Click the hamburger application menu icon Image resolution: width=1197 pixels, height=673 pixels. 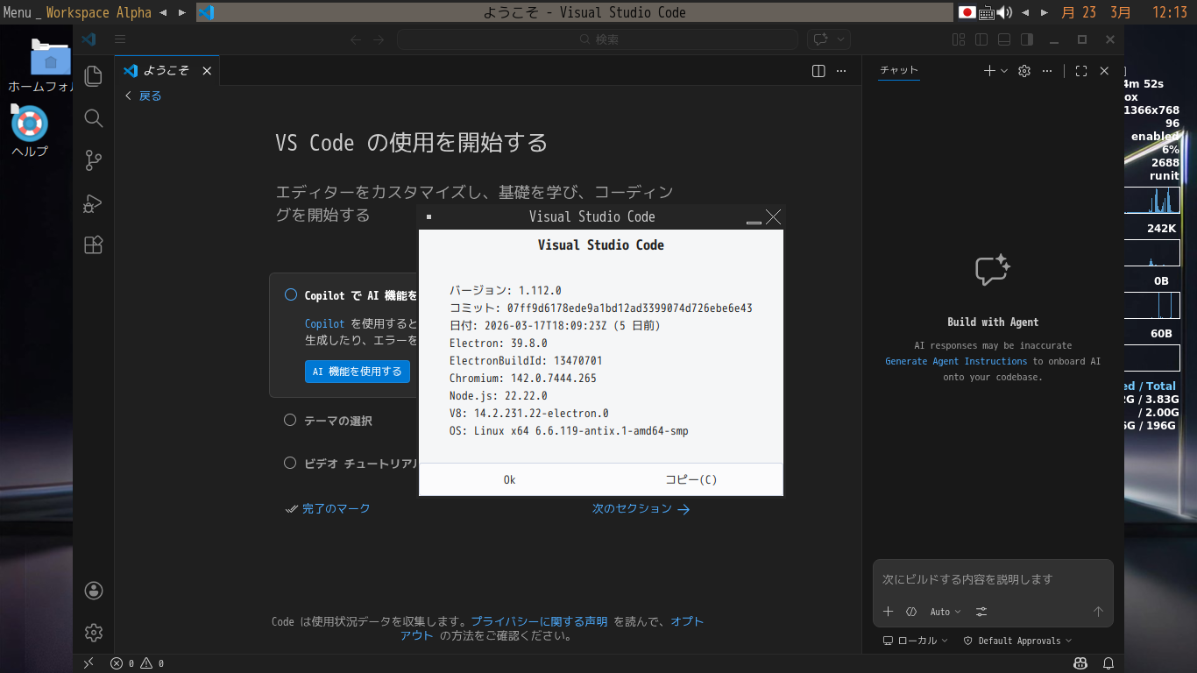(x=120, y=39)
